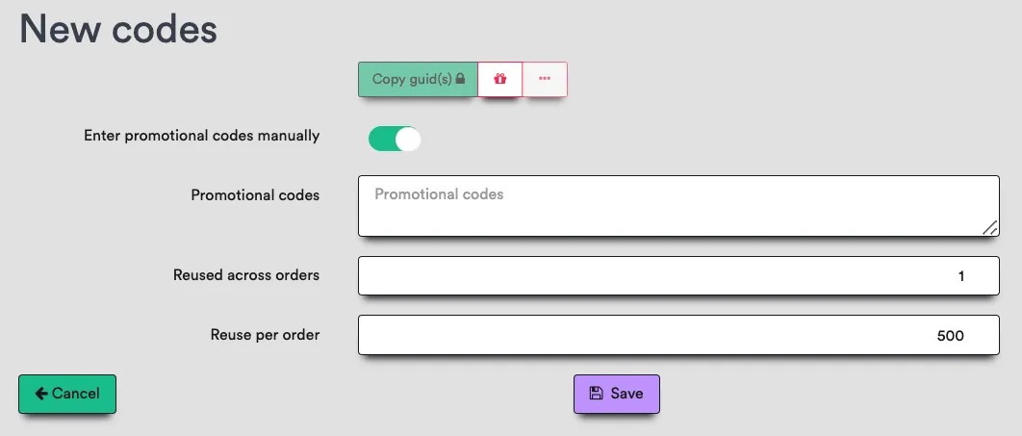Cancel creating new codes
Image resolution: width=1022 pixels, height=436 pixels.
pos(67,394)
